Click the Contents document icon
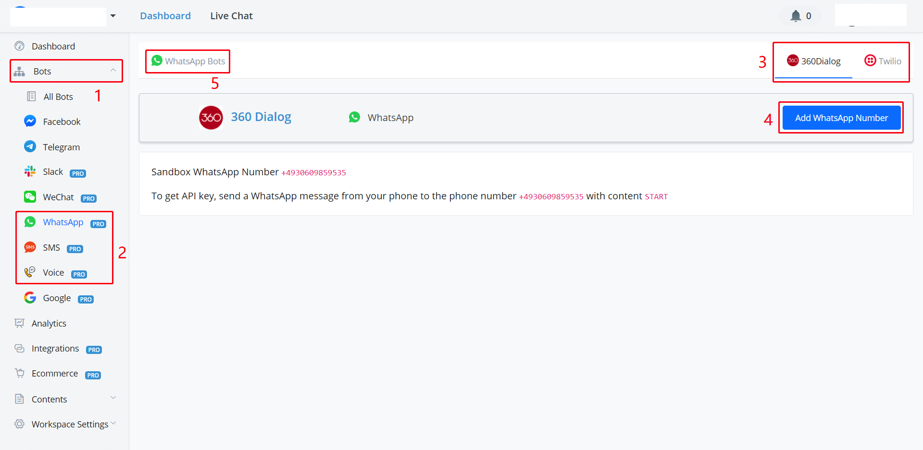Image resolution: width=923 pixels, height=450 pixels. tap(19, 399)
